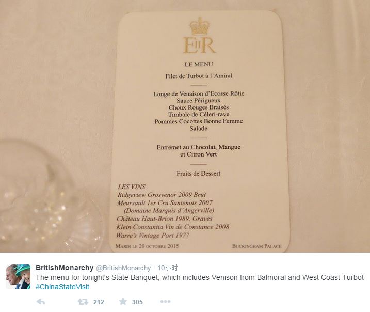Open the BritishMonarchy profile avatar
The height and width of the screenshot is (312, 370).
[x=18, y=277]
